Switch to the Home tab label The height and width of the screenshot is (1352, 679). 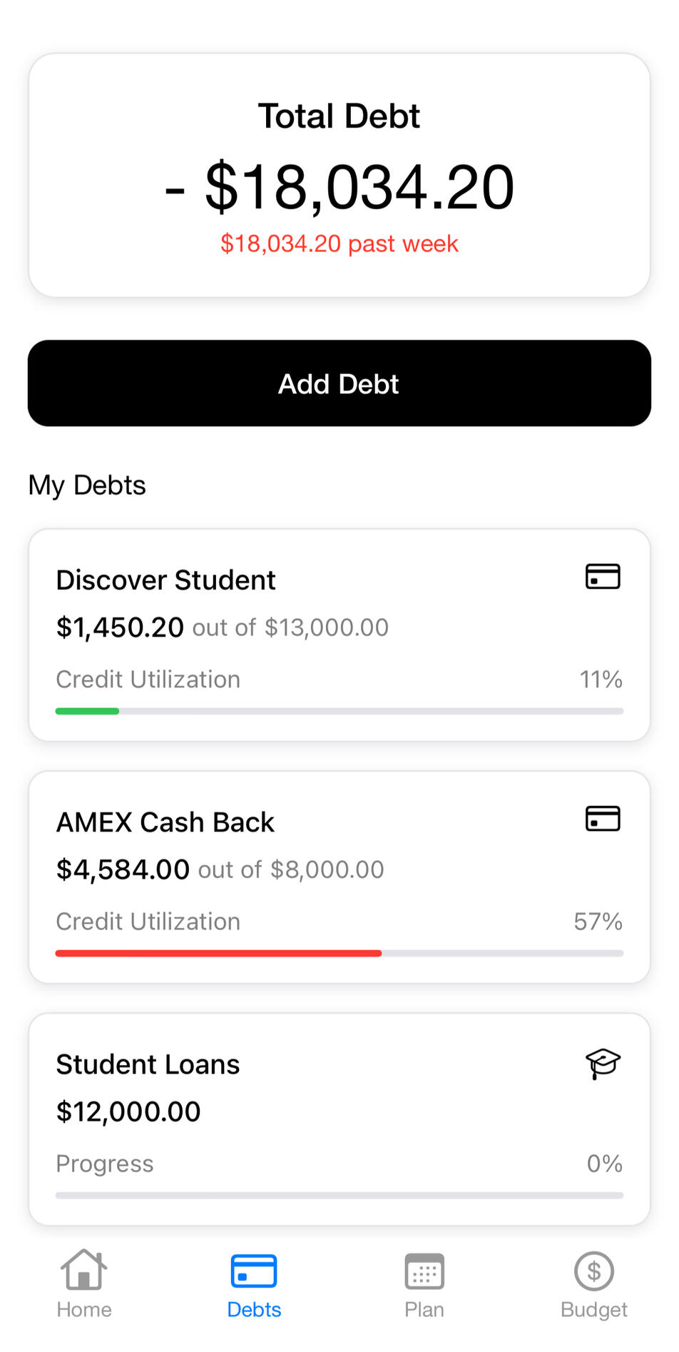[x=84, y=1310]
